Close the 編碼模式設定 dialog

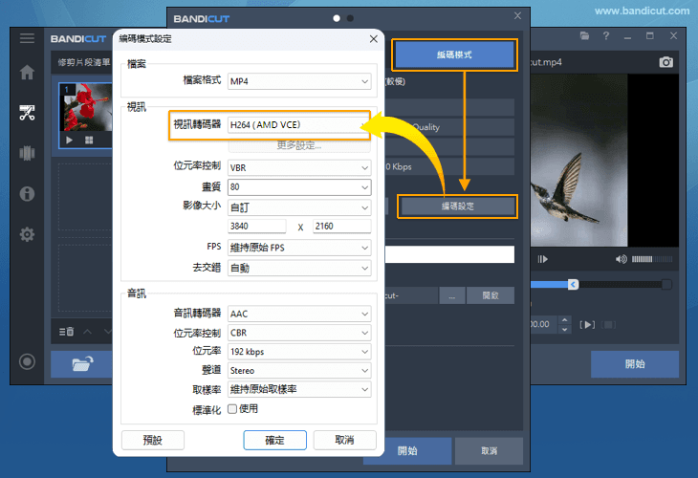pyautogui.click(x=374, y=39)
